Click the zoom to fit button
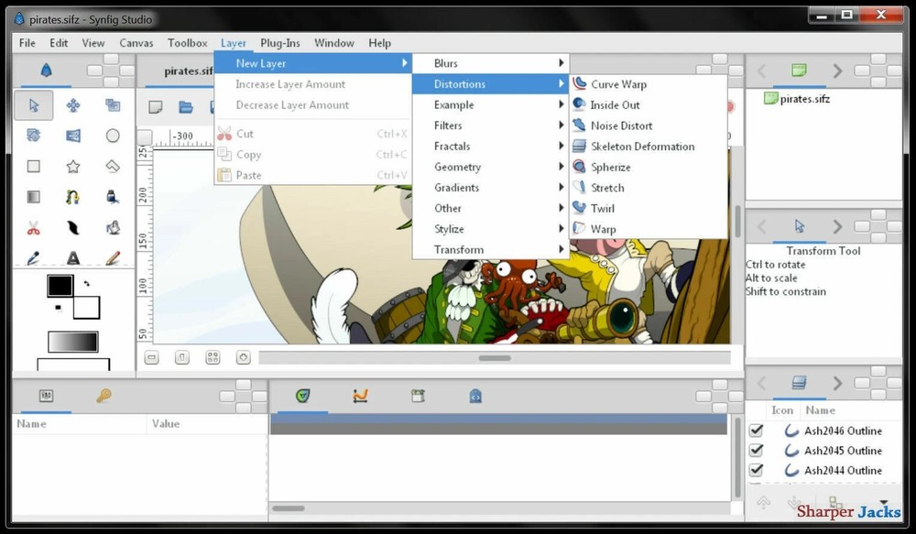The image size is (916, 534). pyautogui.click(x=213, y=357)
